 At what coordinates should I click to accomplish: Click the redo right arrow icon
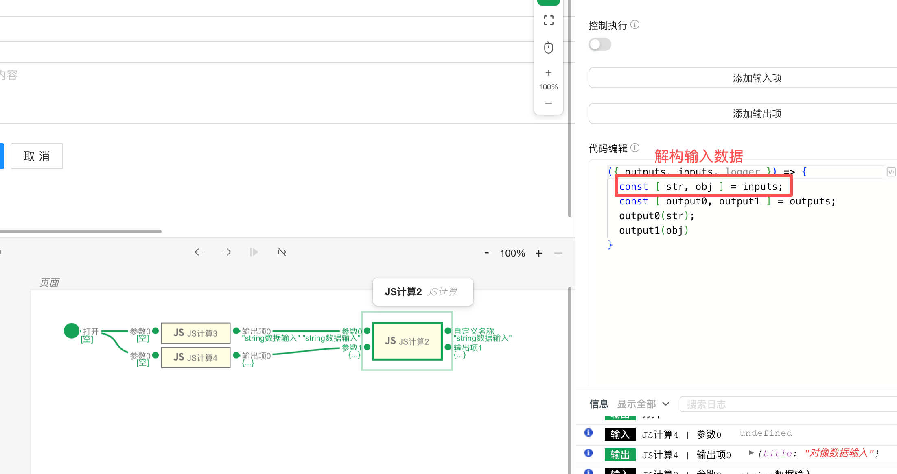click(227, 252)
